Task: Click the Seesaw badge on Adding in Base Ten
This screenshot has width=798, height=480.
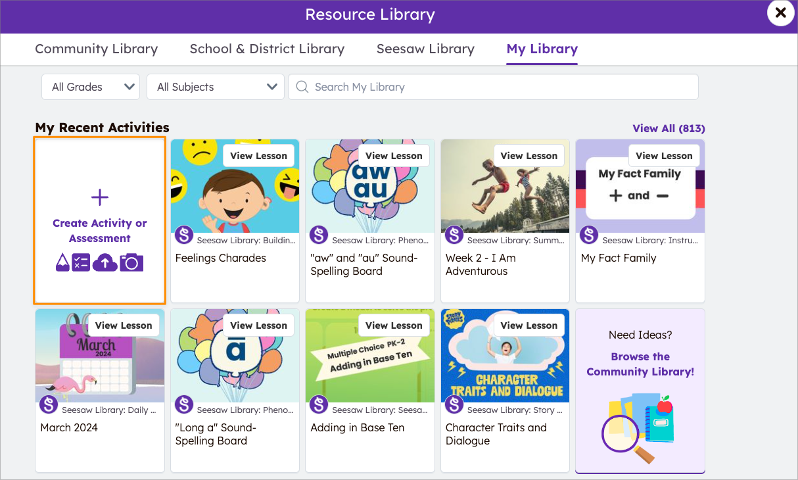Action: click(319, 404)
